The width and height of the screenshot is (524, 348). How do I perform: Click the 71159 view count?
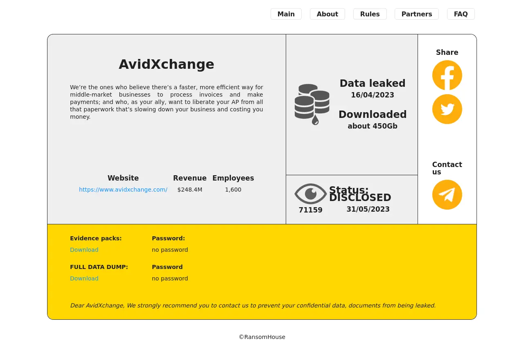[310, 210]
